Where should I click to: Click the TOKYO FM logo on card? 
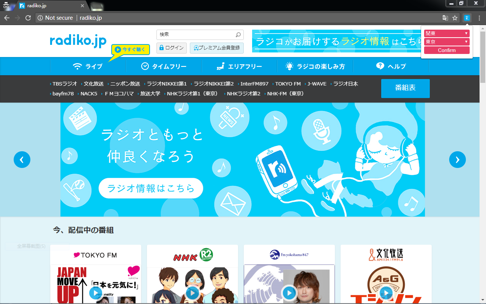(95, 255)
